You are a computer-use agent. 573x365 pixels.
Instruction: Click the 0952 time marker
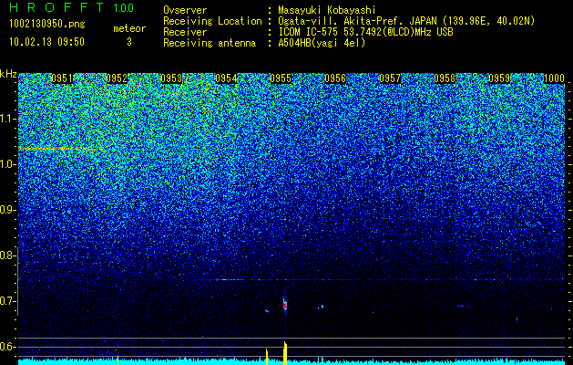(x=117, y=78)
